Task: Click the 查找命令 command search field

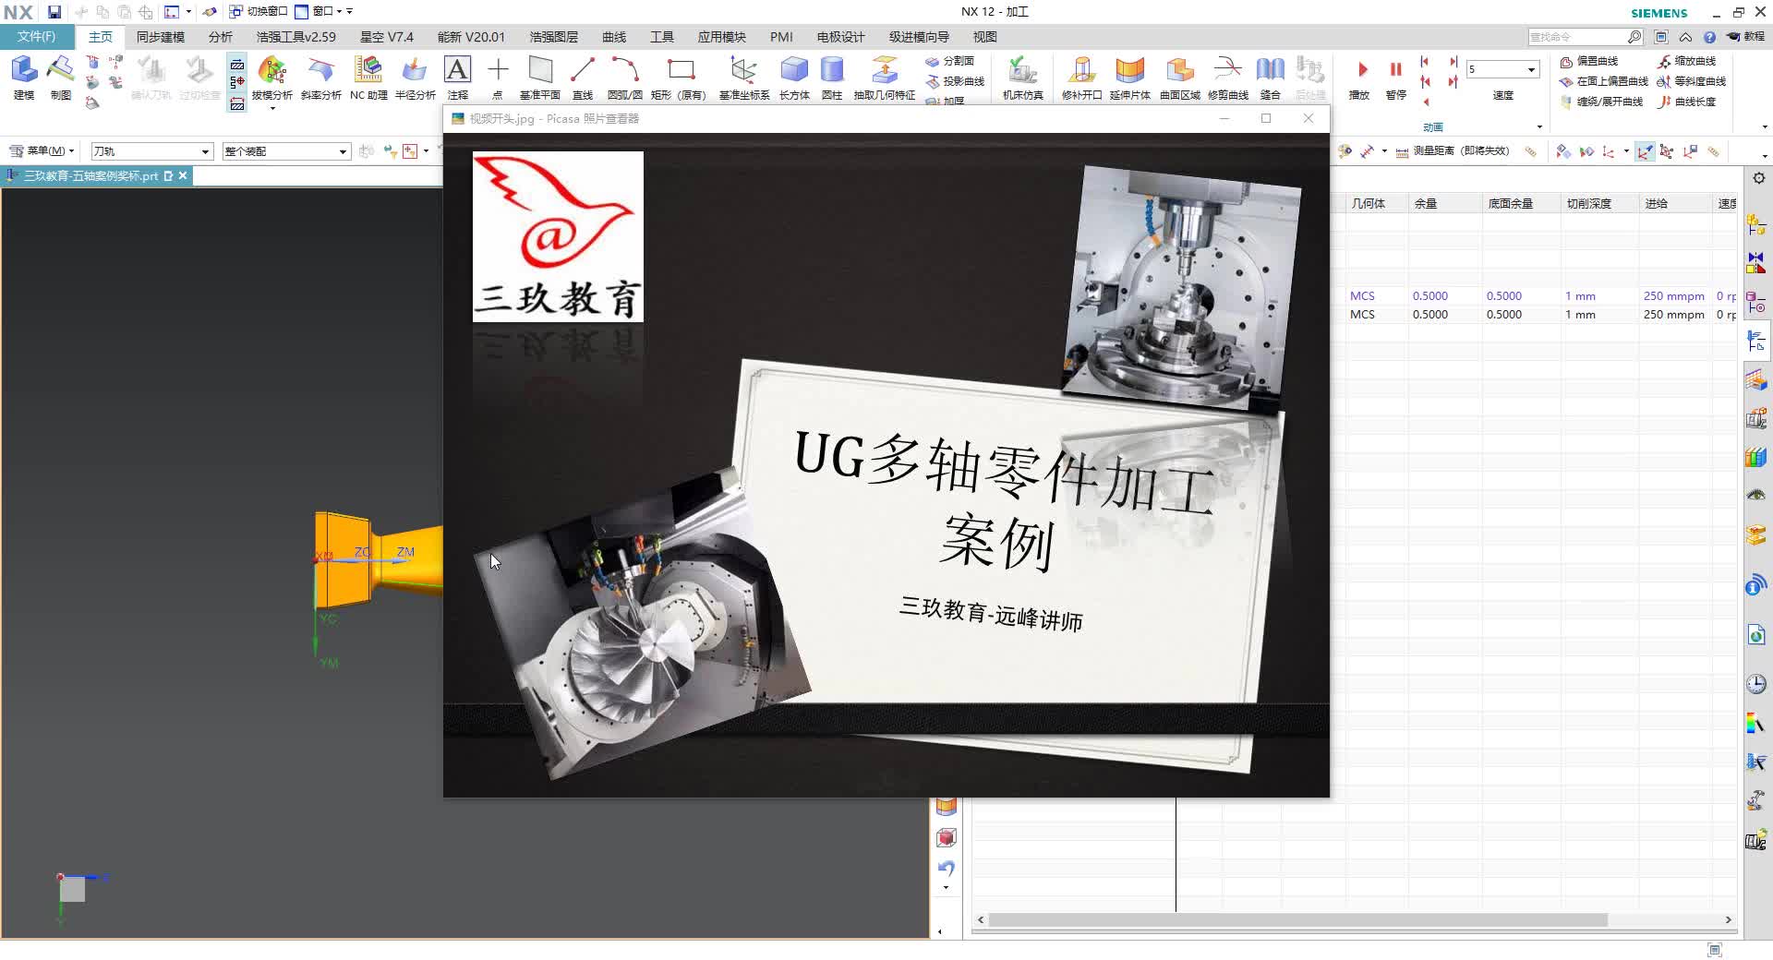Action: [1577, 37]
